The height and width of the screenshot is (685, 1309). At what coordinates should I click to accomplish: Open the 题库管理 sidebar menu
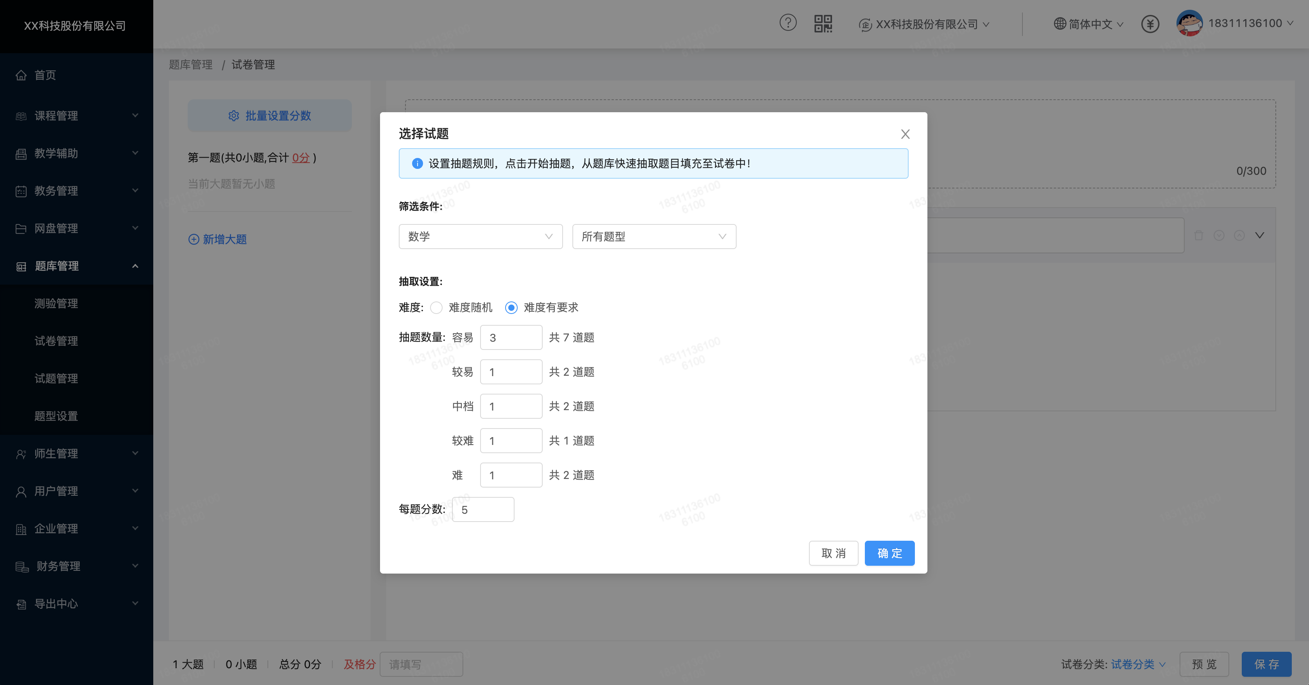pyautogui.click(x=56, y=266)
